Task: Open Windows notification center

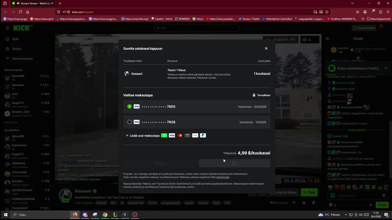Action: point(386,215)
